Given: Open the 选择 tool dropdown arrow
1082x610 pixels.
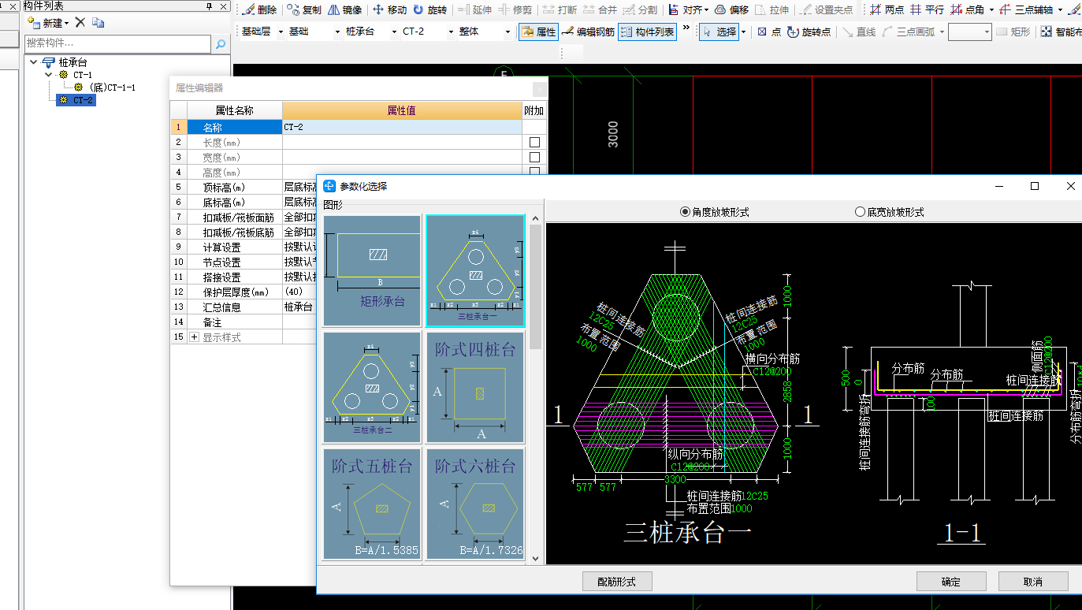Looking at the screenshot, I should pyautogui.click(x=743, y=32).
